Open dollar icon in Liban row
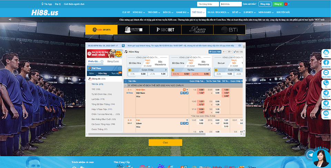The image size is (331, 168). point(184,123)
